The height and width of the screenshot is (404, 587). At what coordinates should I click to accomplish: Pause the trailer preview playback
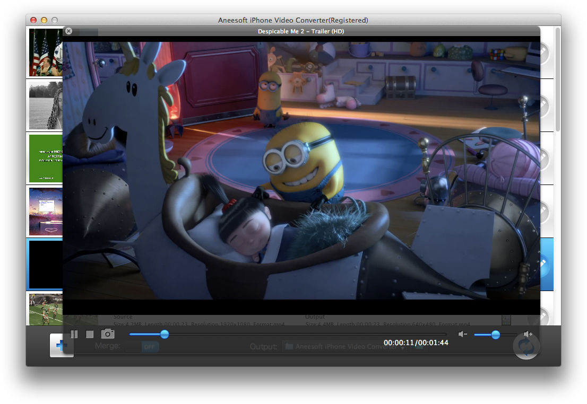(x=74, y=334)
